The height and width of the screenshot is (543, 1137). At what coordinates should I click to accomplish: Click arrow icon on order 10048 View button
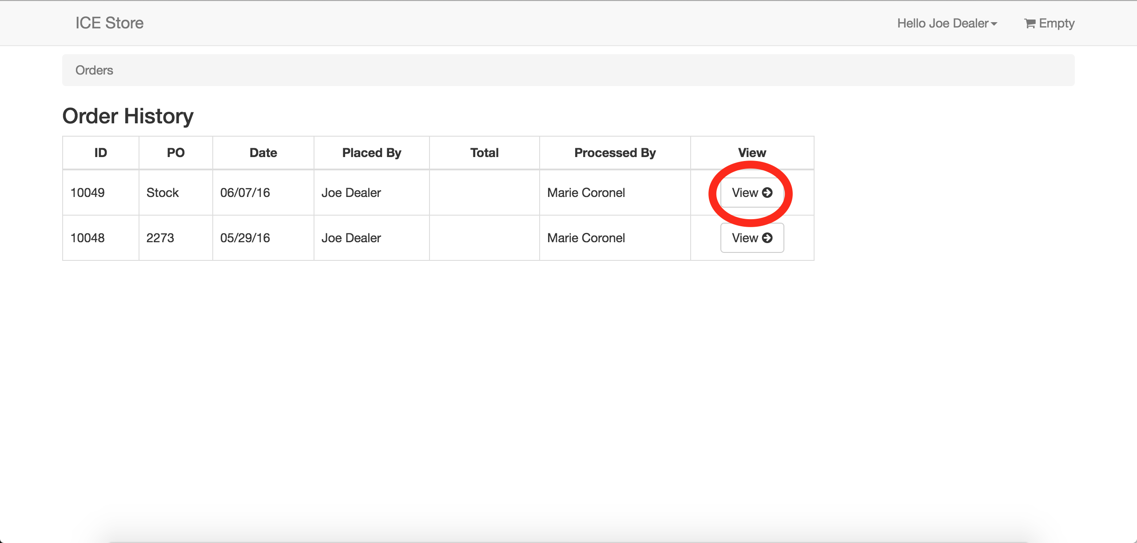(x=767, y=238)
